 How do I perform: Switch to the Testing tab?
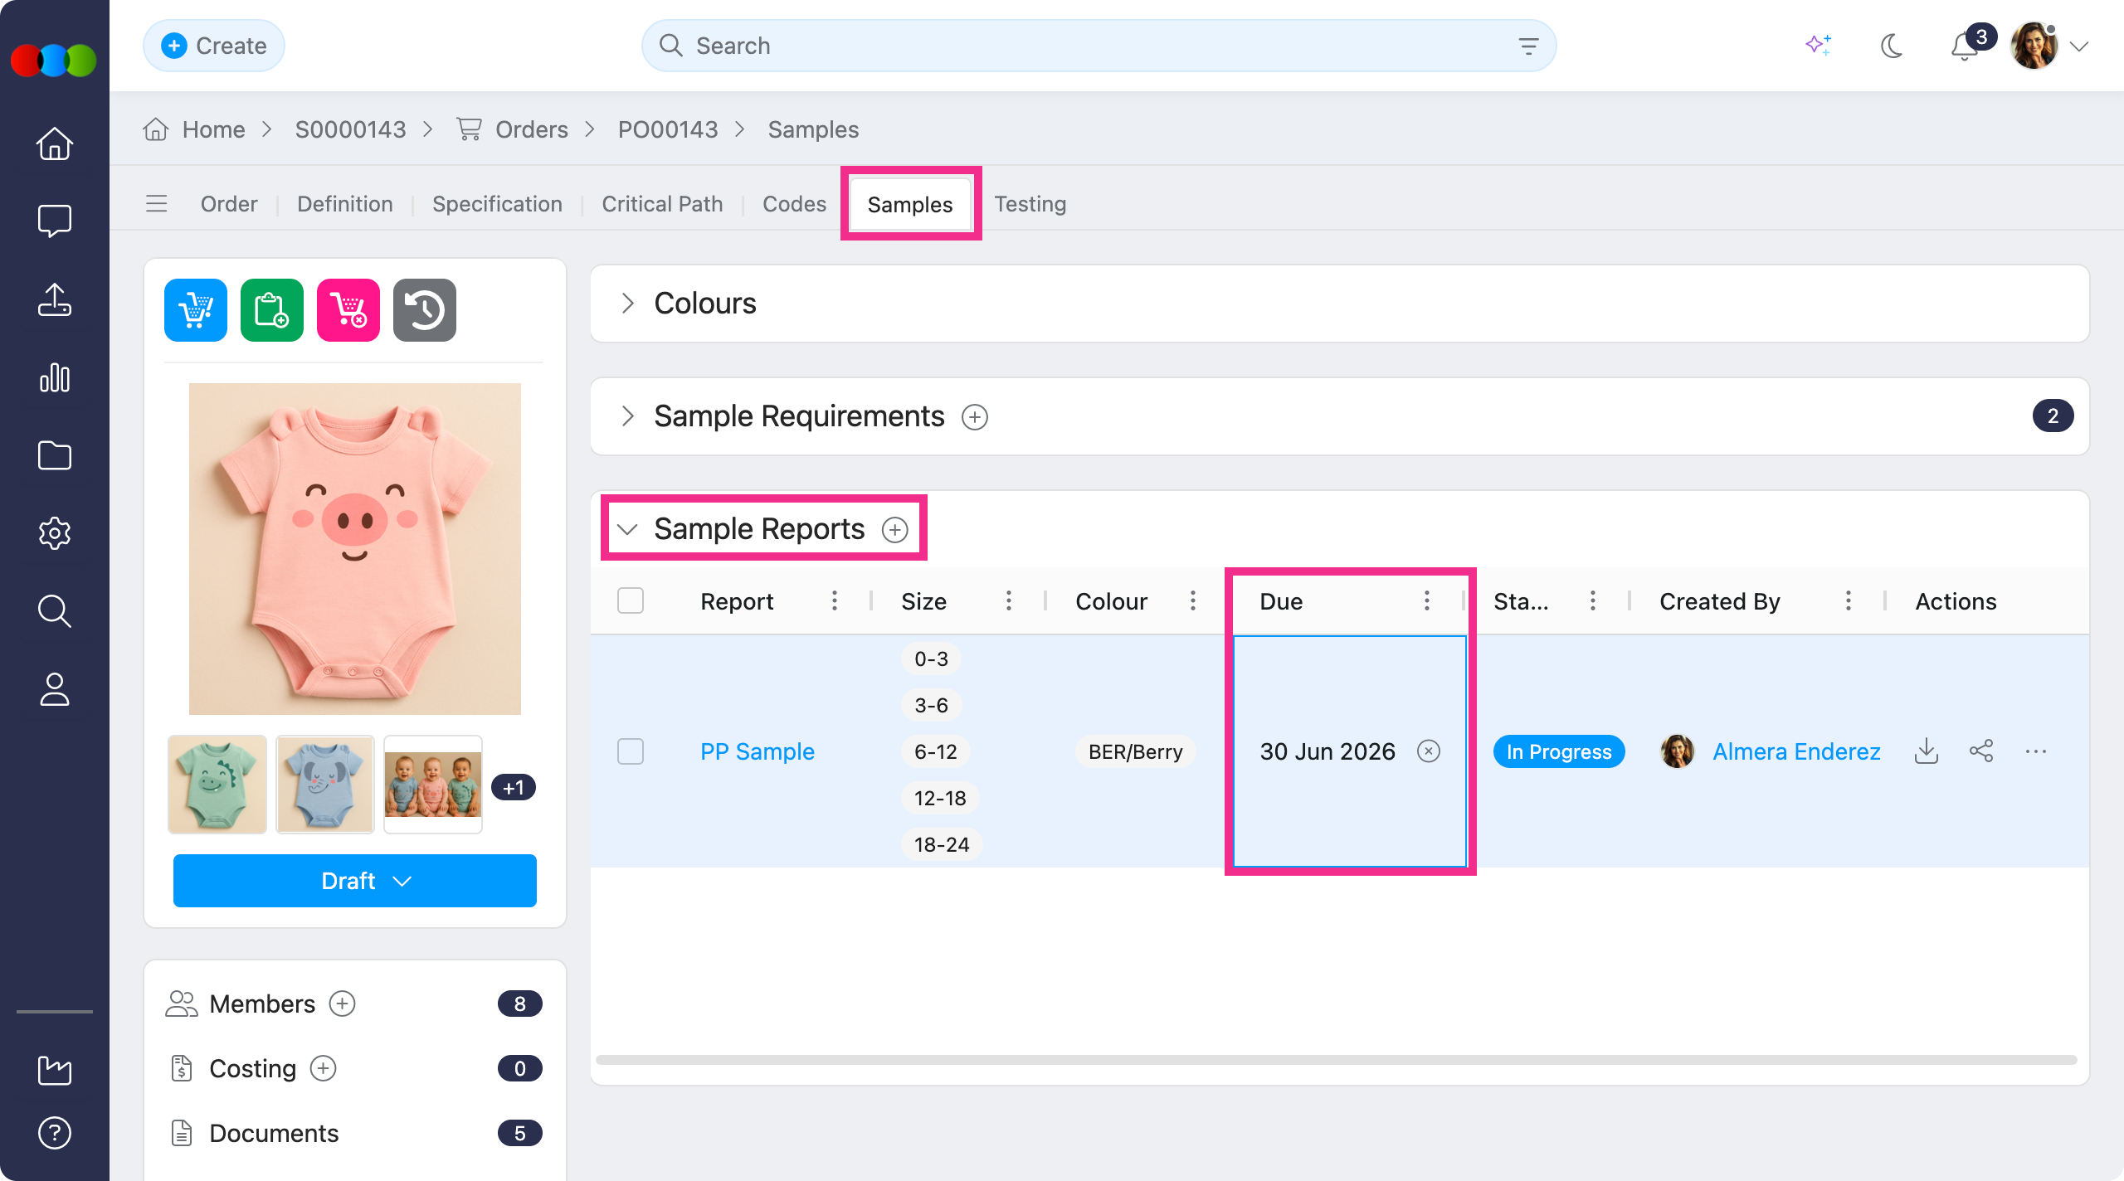[x=1030, y=204]
